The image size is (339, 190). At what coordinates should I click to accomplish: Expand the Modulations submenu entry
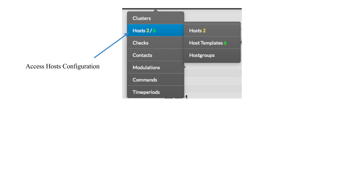(x=155, y=67)
